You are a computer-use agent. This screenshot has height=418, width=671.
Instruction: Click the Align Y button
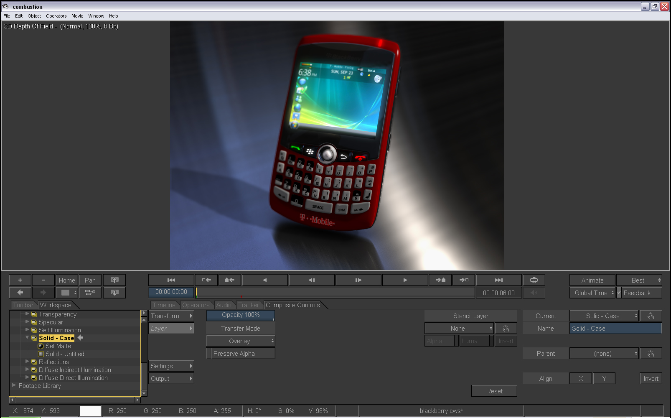(x=604, y=379)
